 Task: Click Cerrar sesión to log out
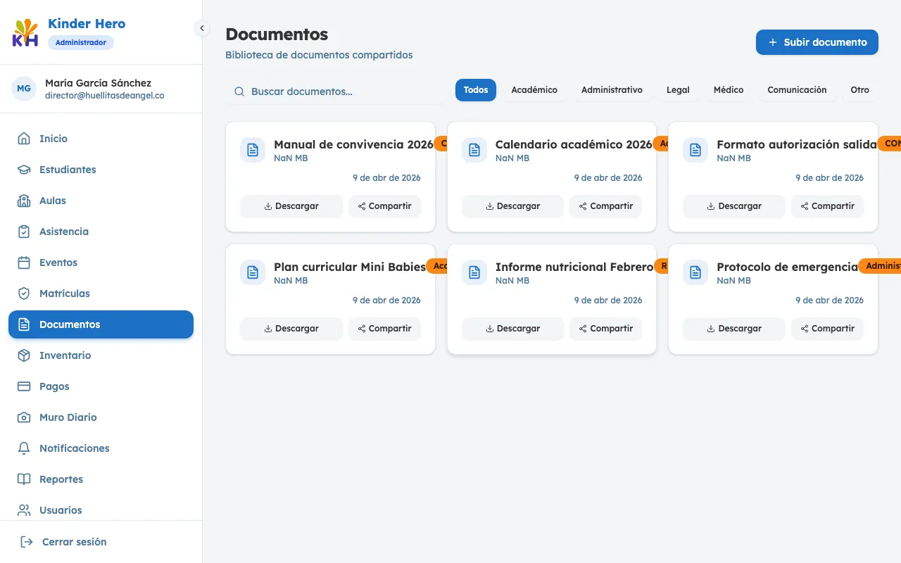pos(73,541)
